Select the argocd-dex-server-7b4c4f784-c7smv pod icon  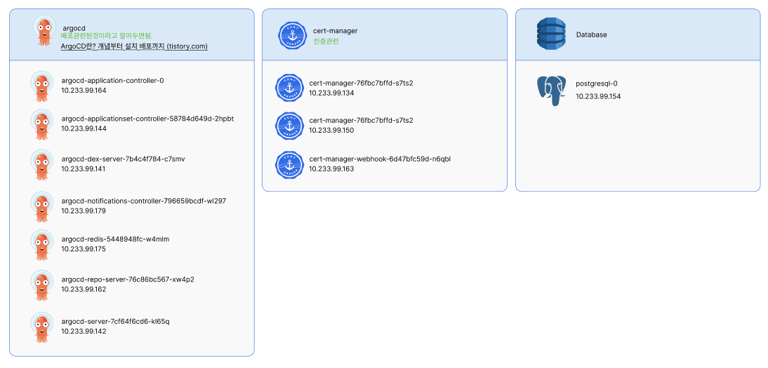tap(41, 165)
